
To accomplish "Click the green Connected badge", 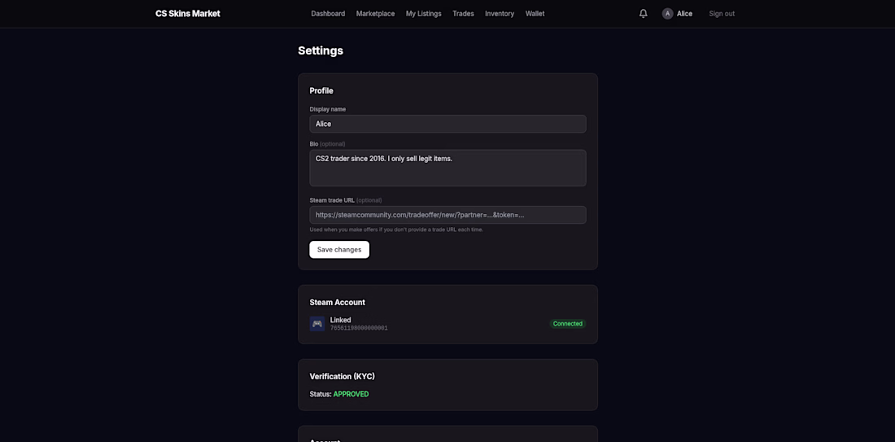I will tap(567, 324).
